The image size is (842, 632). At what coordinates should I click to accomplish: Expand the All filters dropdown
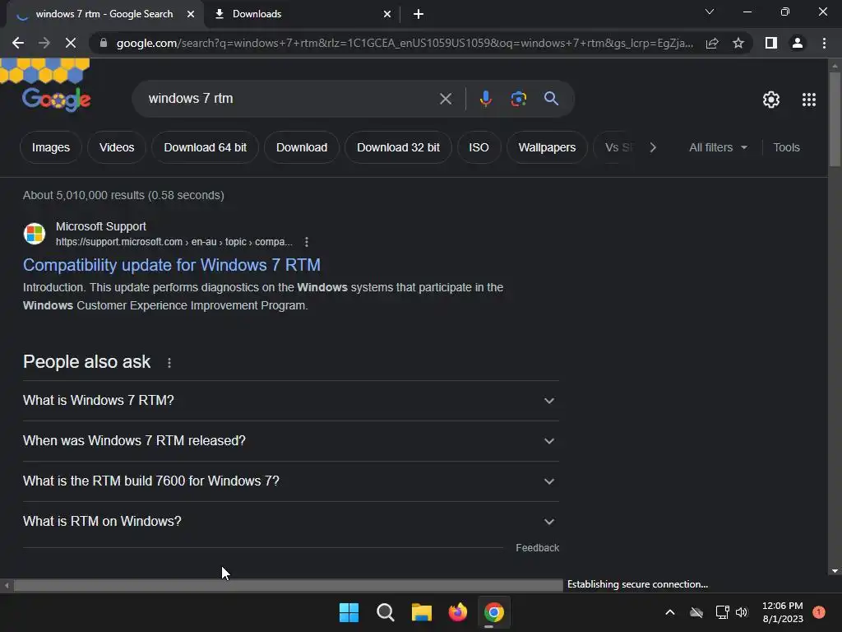pos(718,147)
